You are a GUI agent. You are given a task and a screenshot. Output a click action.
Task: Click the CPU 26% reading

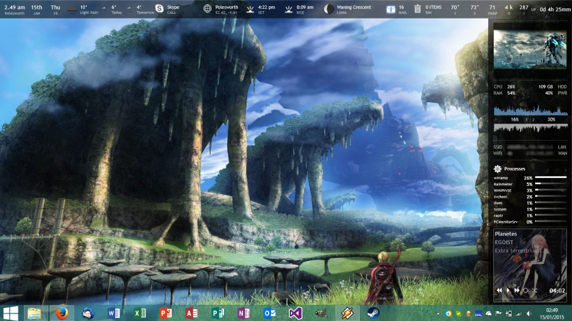pos(504,87)
